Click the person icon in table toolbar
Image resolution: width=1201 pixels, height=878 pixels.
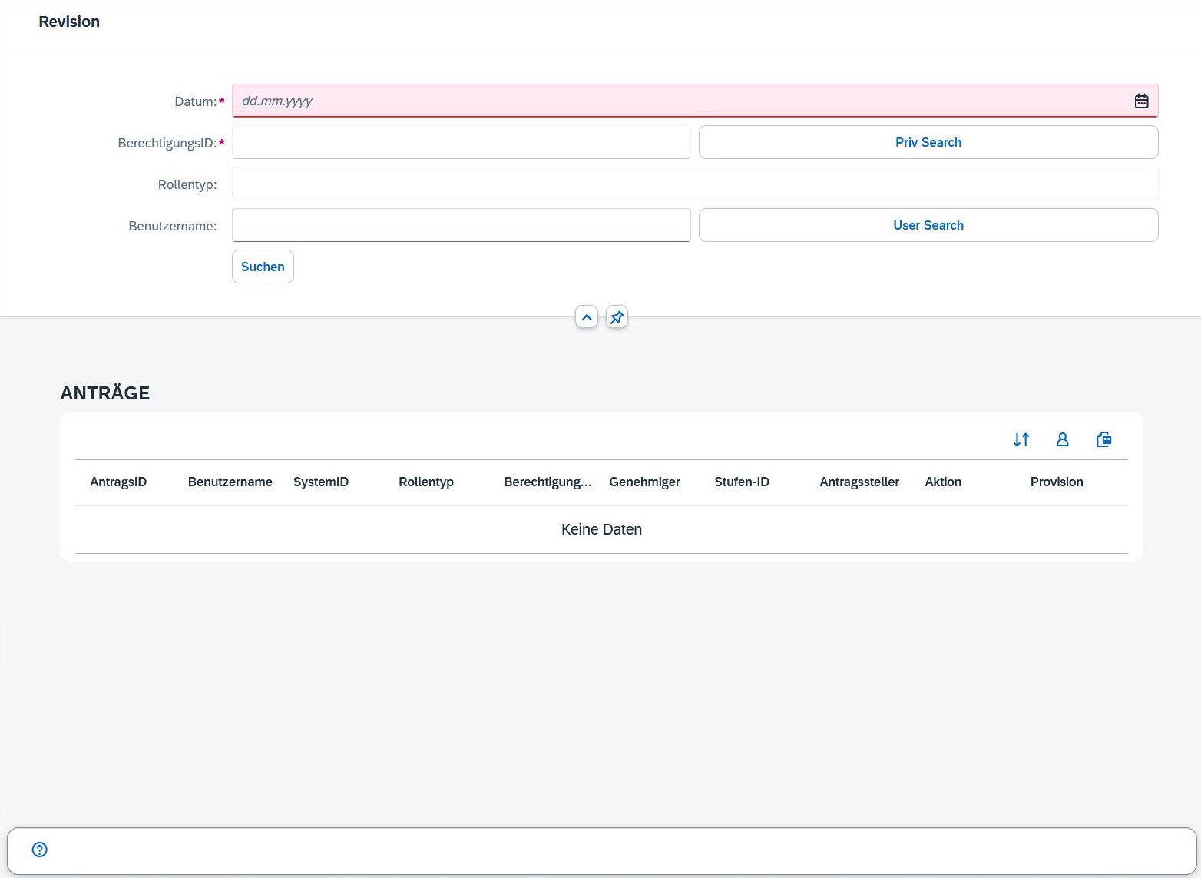tap(1062, 439)
